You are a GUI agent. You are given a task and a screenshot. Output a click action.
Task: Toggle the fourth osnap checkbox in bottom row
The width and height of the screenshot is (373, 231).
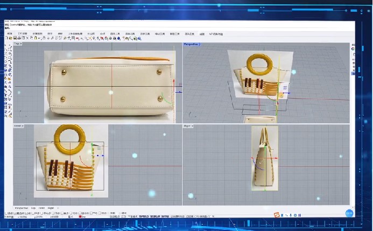click(33, 213)
